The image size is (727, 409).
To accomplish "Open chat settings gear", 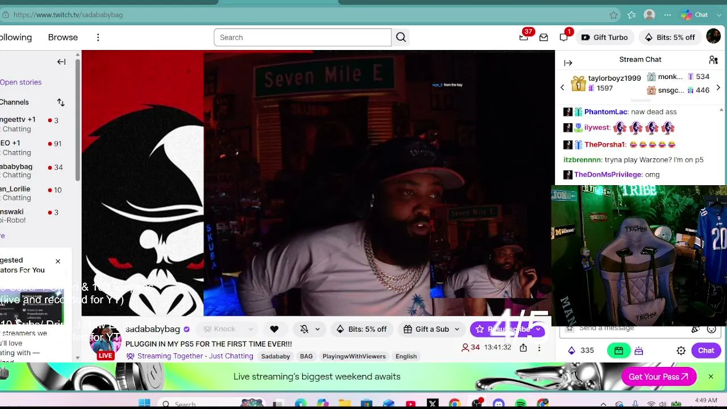I will click(x=681, y=350).
